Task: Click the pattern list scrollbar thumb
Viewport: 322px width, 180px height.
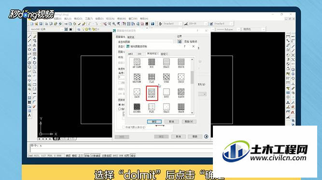Action: click(192, 77)
